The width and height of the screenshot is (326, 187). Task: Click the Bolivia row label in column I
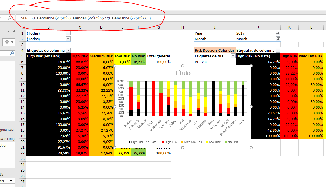point(215,62)
